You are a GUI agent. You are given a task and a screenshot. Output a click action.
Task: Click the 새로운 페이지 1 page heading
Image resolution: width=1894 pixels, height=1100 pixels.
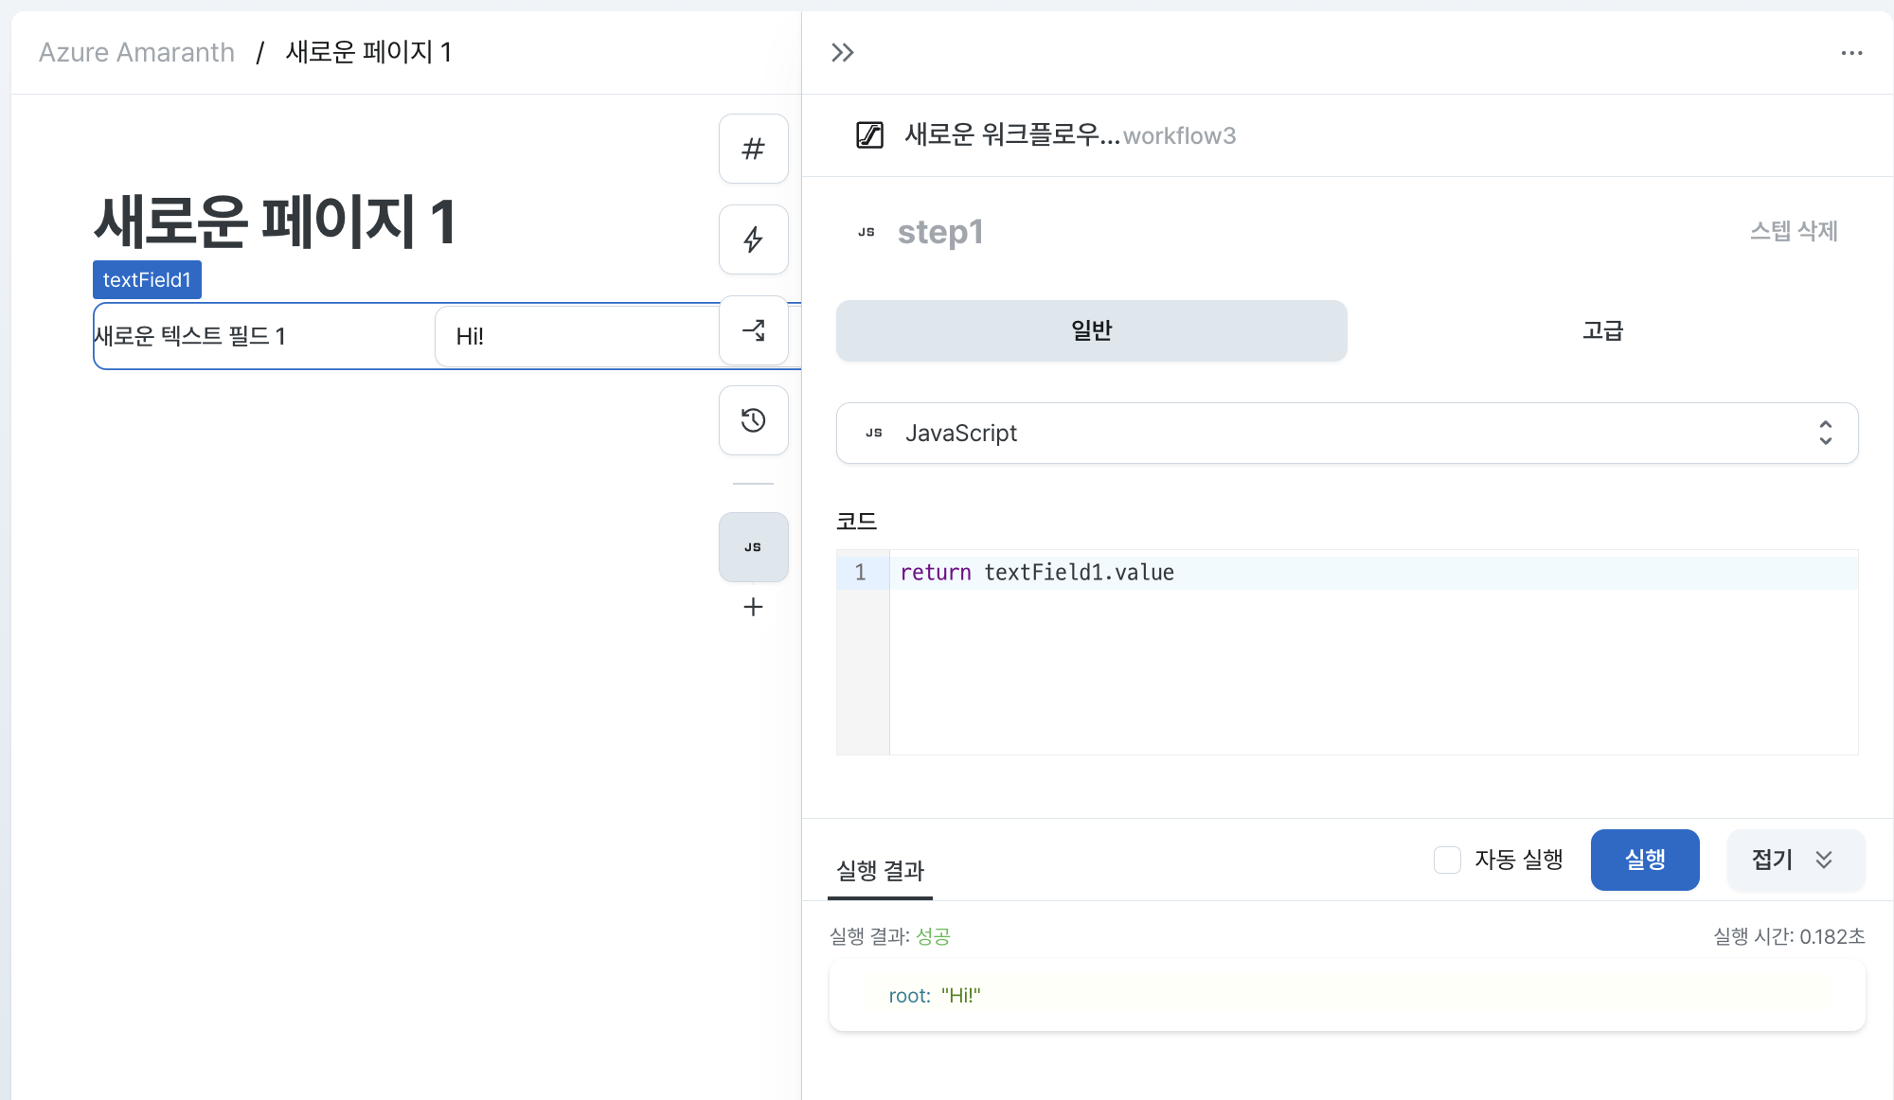(x=276, y=222)
